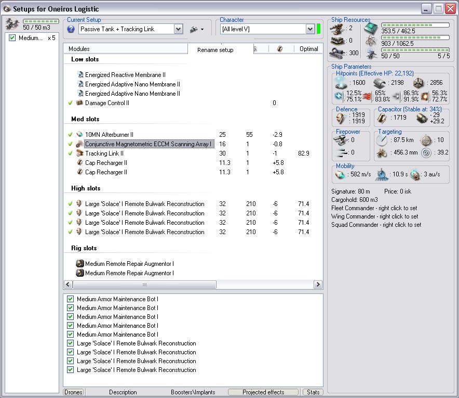This screenshot has height=398, width=459.
Task: Click the EM resistance icon
Action: (339, 96)
